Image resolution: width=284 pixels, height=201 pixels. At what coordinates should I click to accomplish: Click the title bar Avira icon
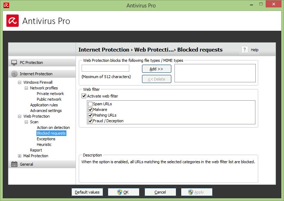(6, 5)
